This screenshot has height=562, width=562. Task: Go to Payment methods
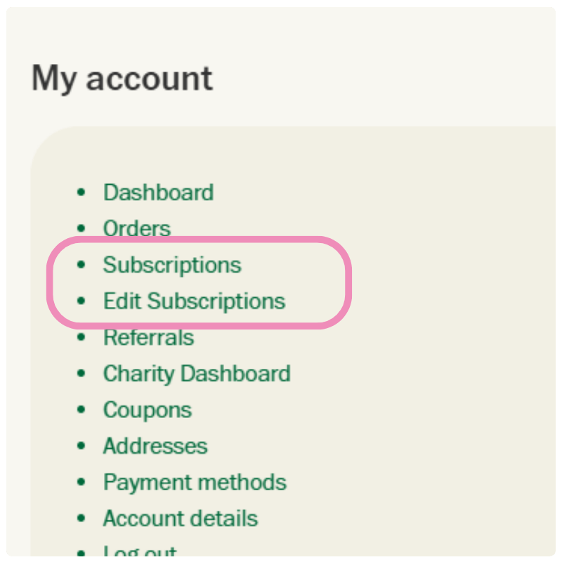point(195,483)
